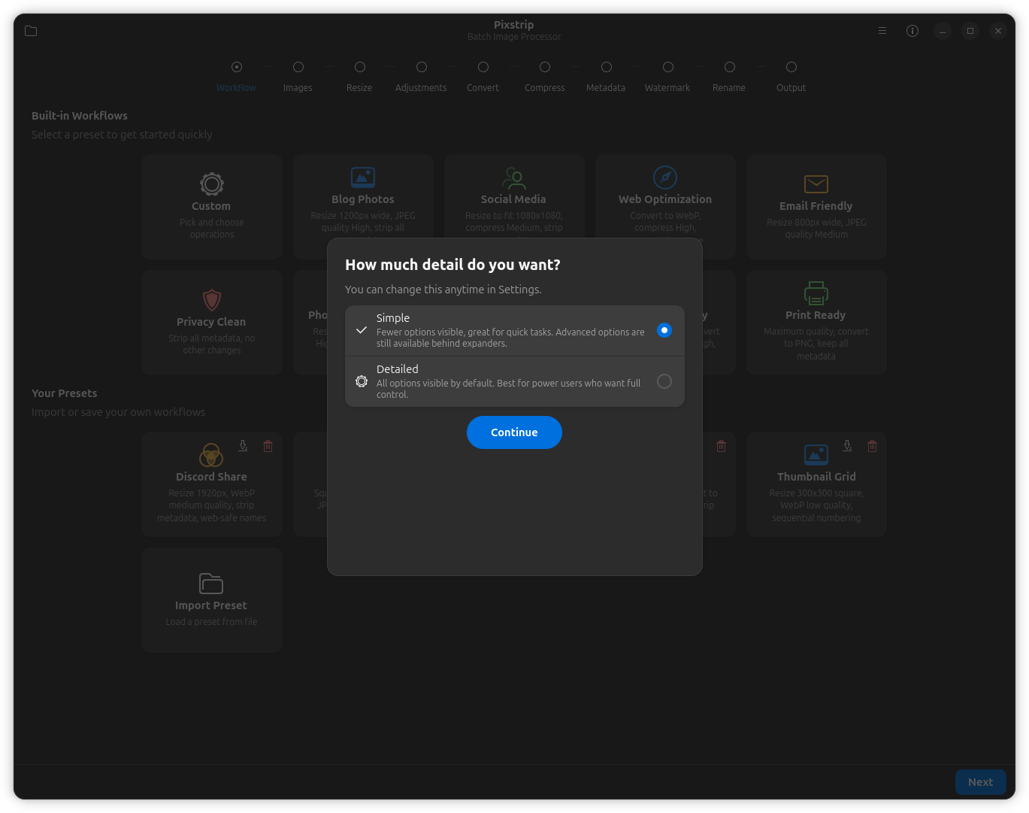Click the Detailed option gear icon
The height and width of the screenshot is (813, 1029).
coord(362,381)
